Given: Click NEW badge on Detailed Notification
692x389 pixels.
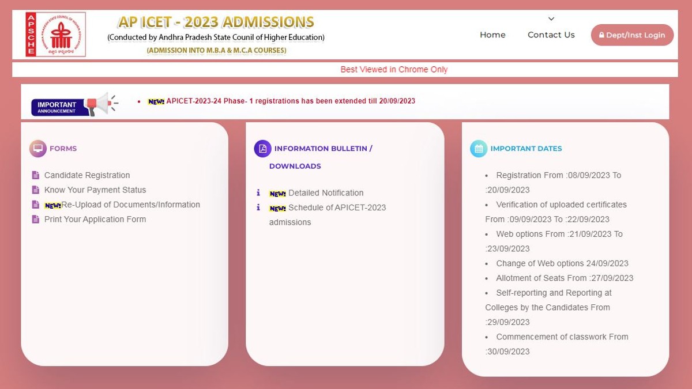Looking at the screenshot, I should click(x=277, y=194).
